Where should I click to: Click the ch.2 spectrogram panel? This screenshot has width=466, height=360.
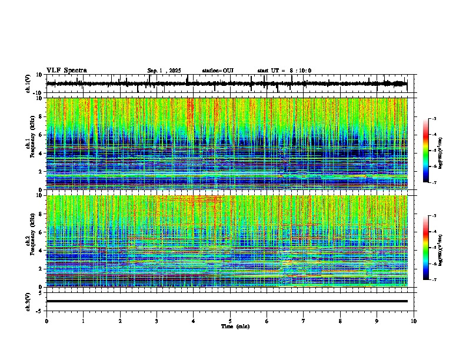[x=227, y=241]
